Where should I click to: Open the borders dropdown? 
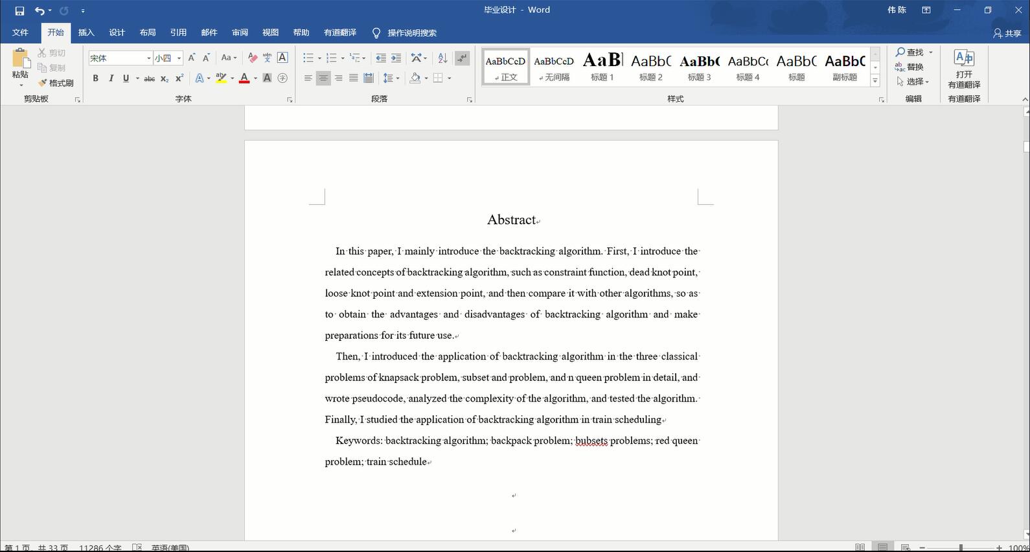449,78
